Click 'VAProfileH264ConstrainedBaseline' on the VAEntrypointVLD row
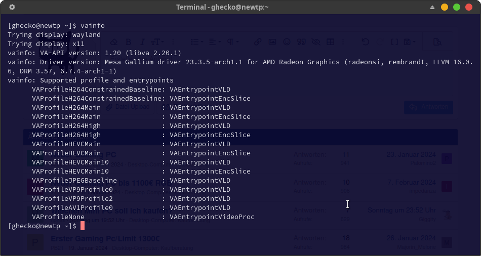The height and width of the screenshot is (256, 481). point(97,90)
